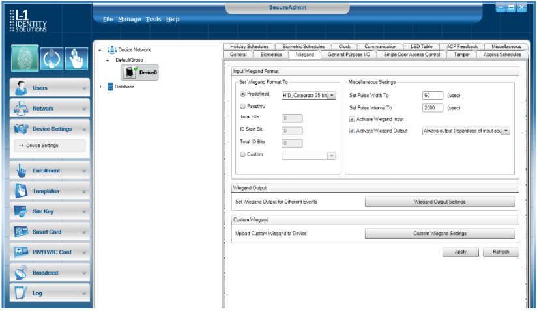Select the Passthru radio button

point(242,106)
